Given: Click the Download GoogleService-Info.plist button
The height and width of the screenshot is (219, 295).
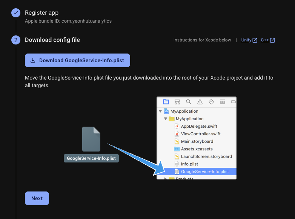Looking at the screenshot, I should [x=77, y=60].
